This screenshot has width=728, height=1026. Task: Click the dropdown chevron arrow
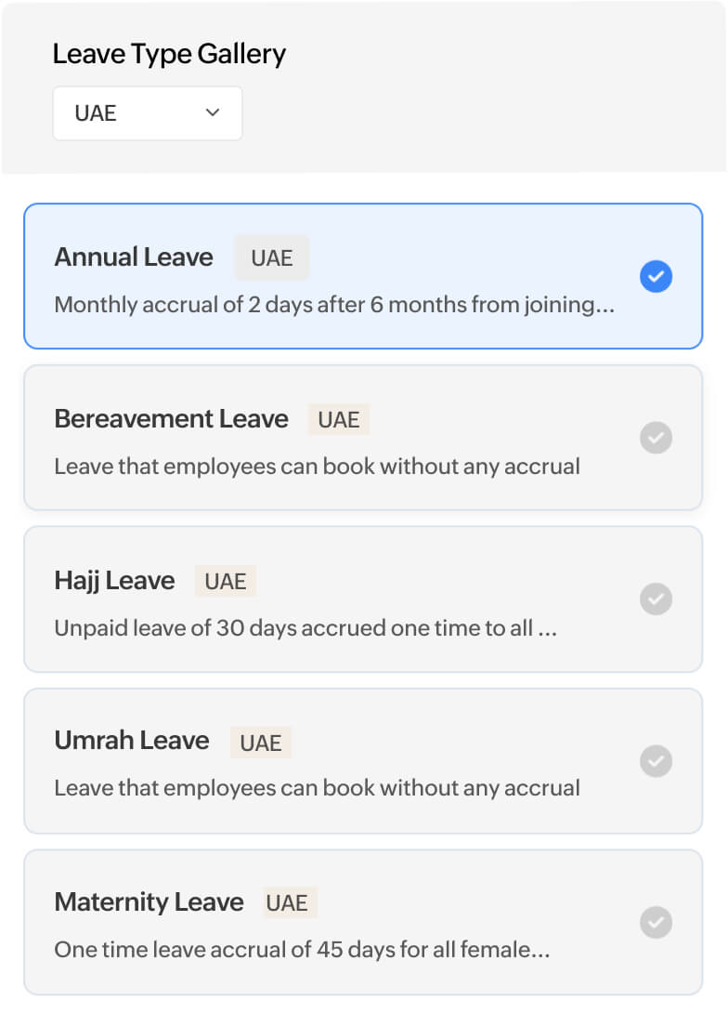pyautogui.click(x=213, y=112)
